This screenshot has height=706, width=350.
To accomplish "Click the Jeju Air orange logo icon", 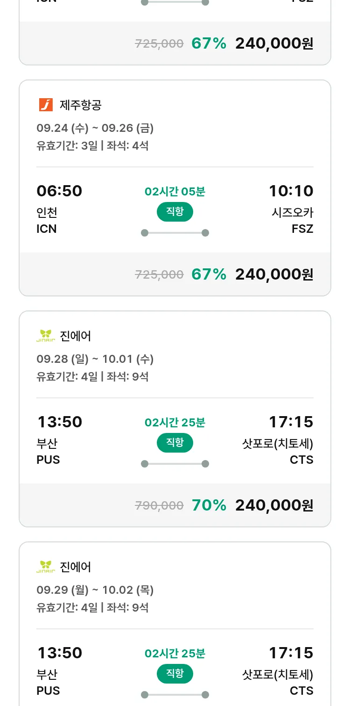I will [46, 105].
